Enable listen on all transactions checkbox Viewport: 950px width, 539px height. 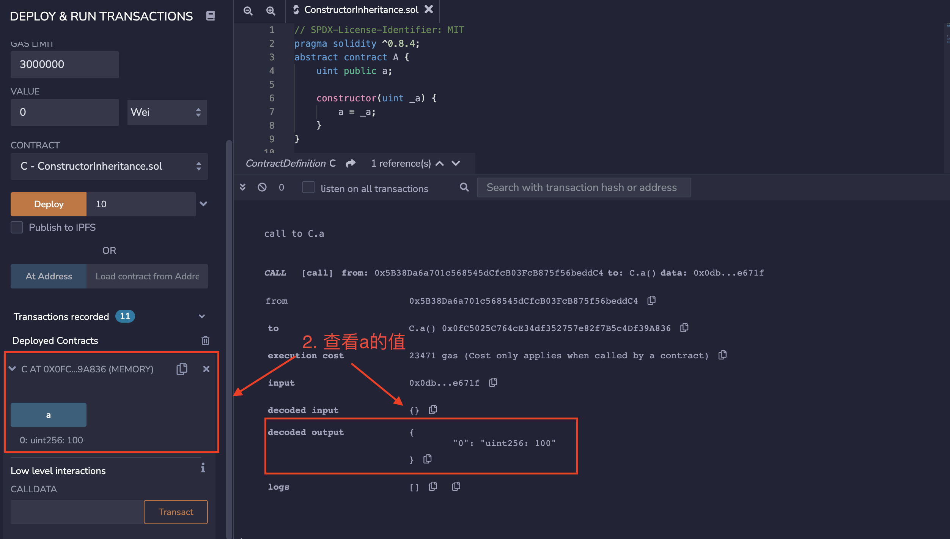point(308,187)
